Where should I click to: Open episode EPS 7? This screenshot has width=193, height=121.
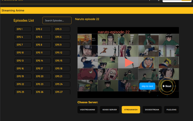tap(23, 45)
